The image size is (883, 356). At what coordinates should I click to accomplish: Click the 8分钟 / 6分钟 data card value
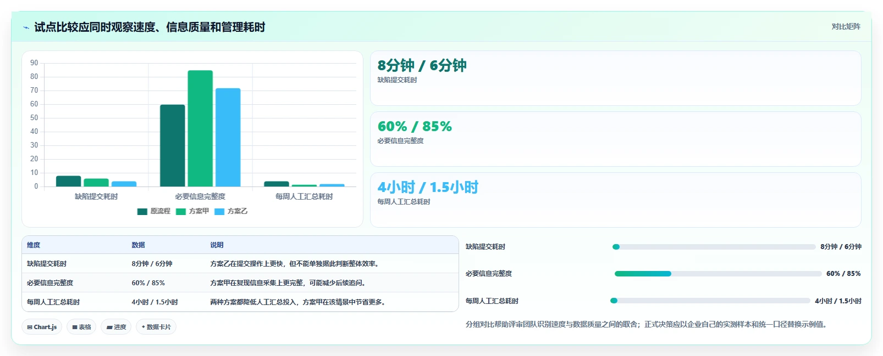[422, 65]
